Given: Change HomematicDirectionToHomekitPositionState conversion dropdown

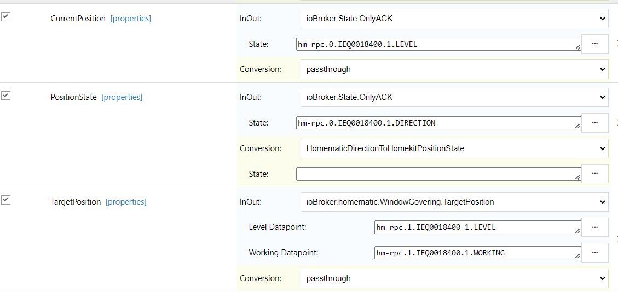Looking at the screenshot, I should tap(454, 148).
